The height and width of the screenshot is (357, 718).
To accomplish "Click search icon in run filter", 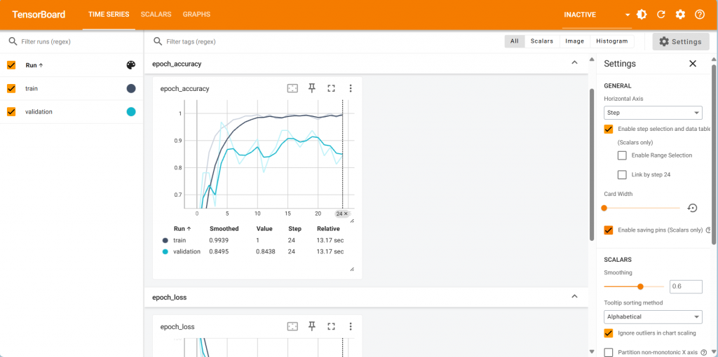I will tap(13, 41).
